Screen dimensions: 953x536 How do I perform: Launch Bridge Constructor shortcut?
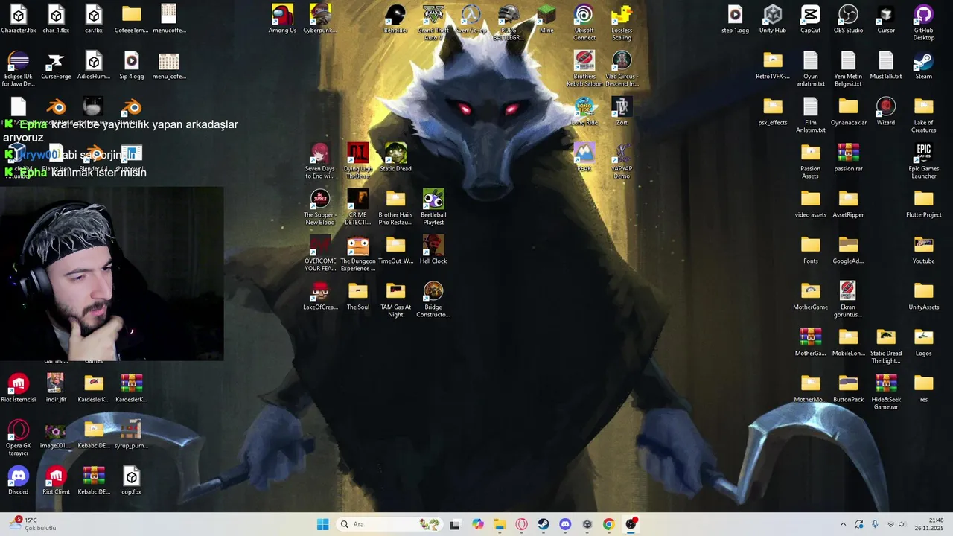[x=433, y=299]
